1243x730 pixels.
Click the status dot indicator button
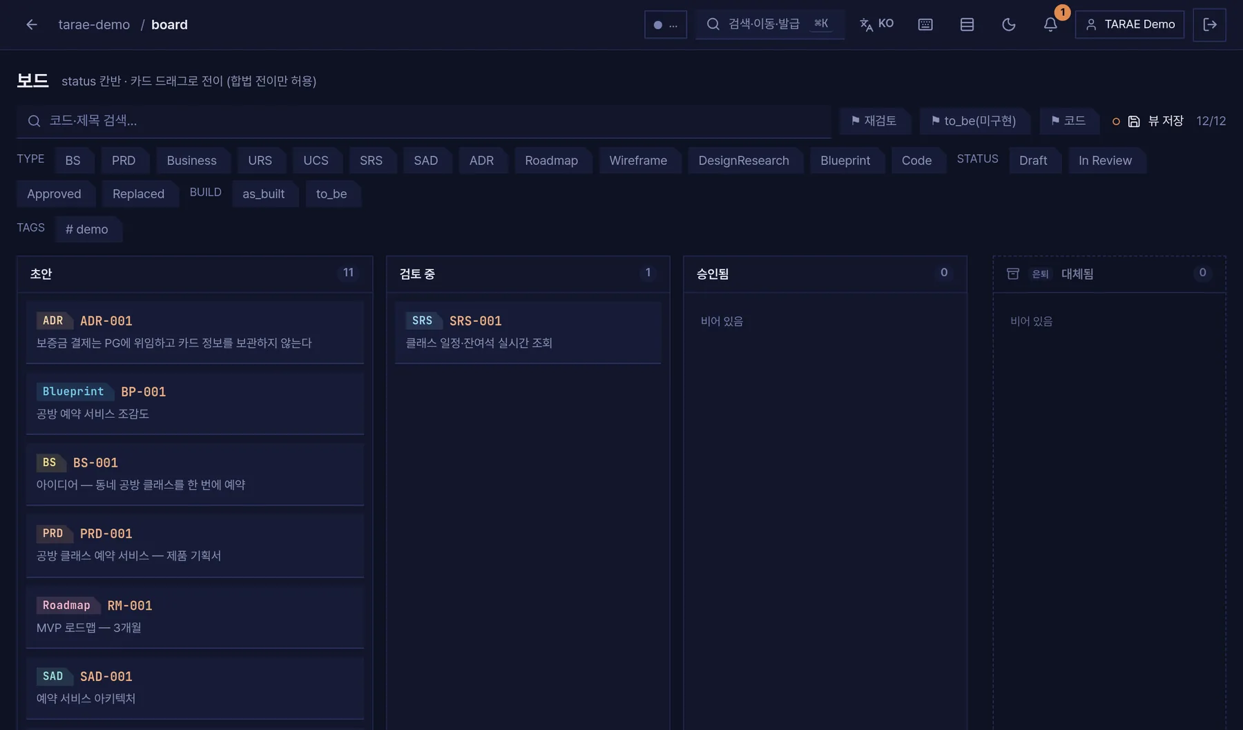(x=666, y=25)
